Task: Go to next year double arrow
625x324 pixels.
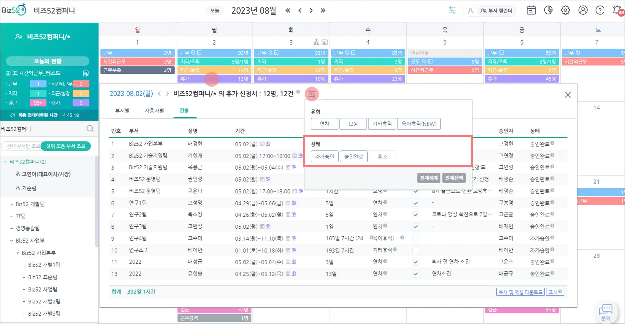Action: pyautogui.click(x=323, y=10)
